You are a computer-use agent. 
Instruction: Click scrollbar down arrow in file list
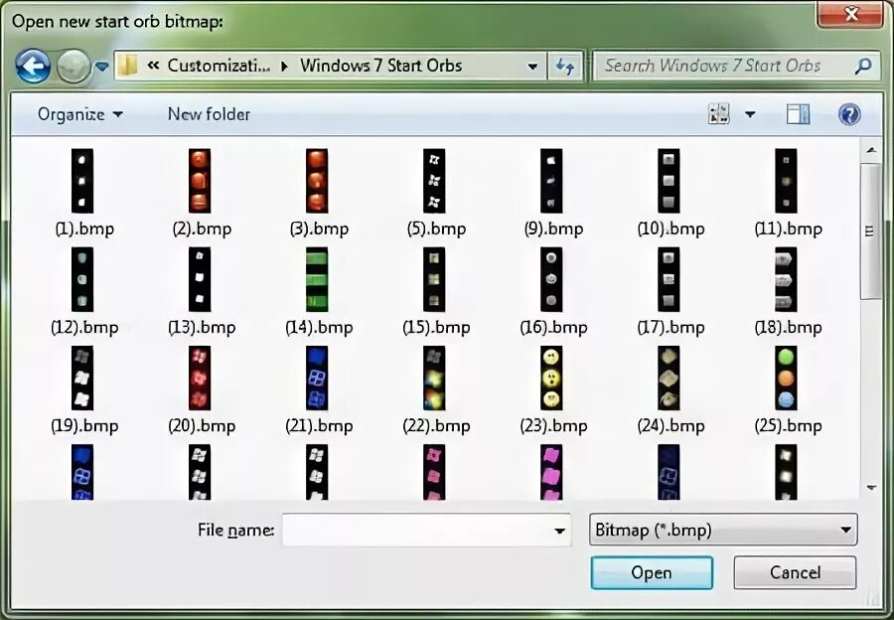tap(870, 487)
